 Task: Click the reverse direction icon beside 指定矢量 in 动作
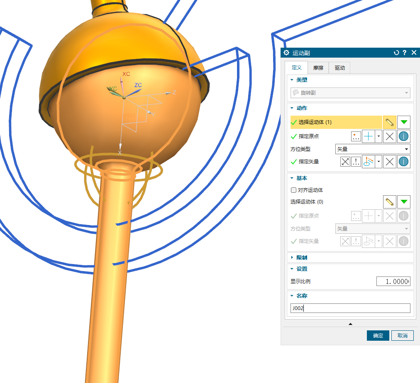[345, 162]
